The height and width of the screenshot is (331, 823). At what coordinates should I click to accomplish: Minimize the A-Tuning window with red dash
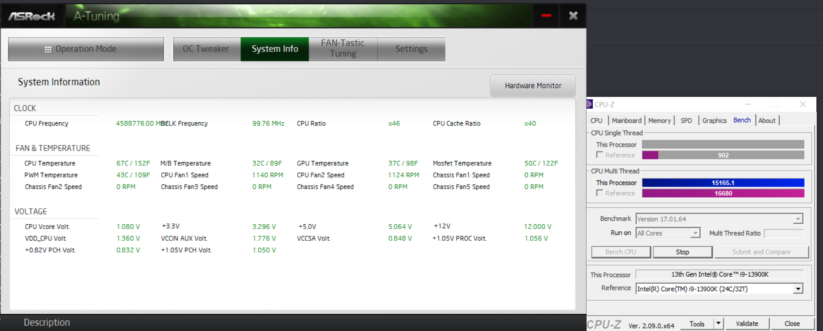[x=546, y=16]
